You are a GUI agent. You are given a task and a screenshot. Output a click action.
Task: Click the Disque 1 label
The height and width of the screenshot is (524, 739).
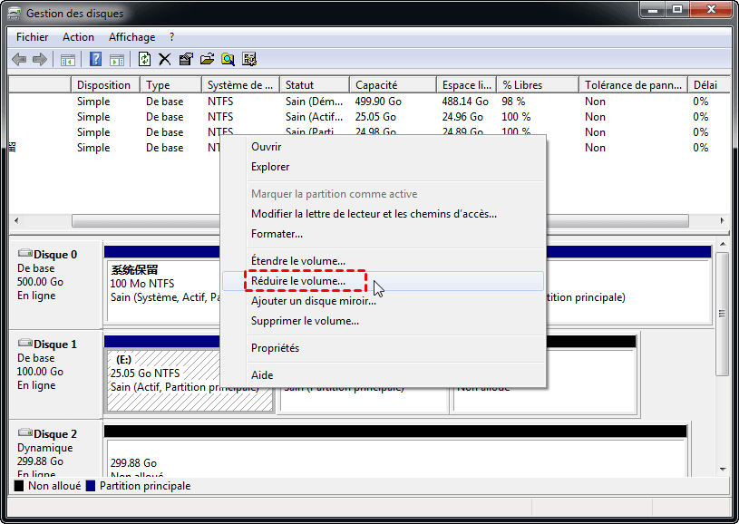(55, 344)
